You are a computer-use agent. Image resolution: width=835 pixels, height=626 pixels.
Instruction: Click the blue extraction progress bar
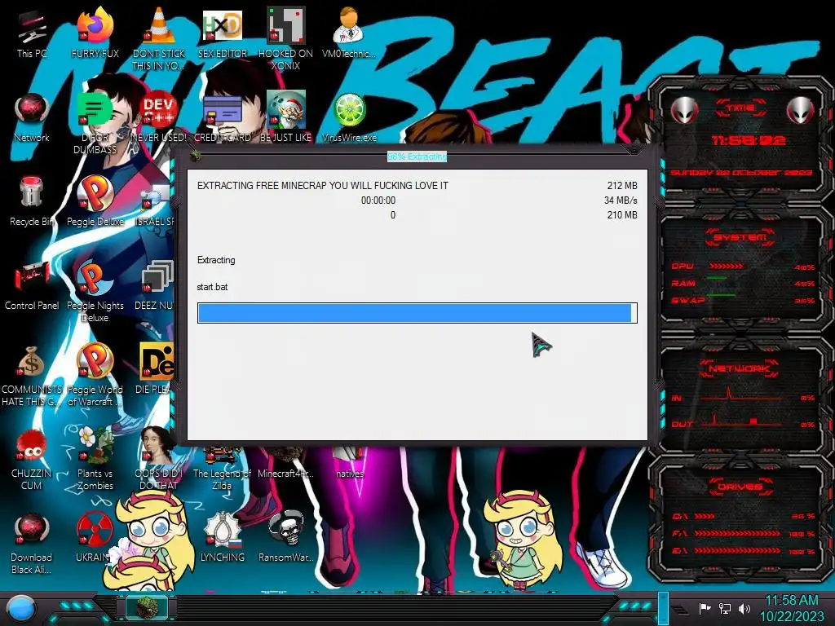pos(417,313)
